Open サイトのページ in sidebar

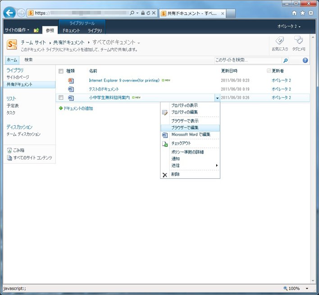point(18,77)
